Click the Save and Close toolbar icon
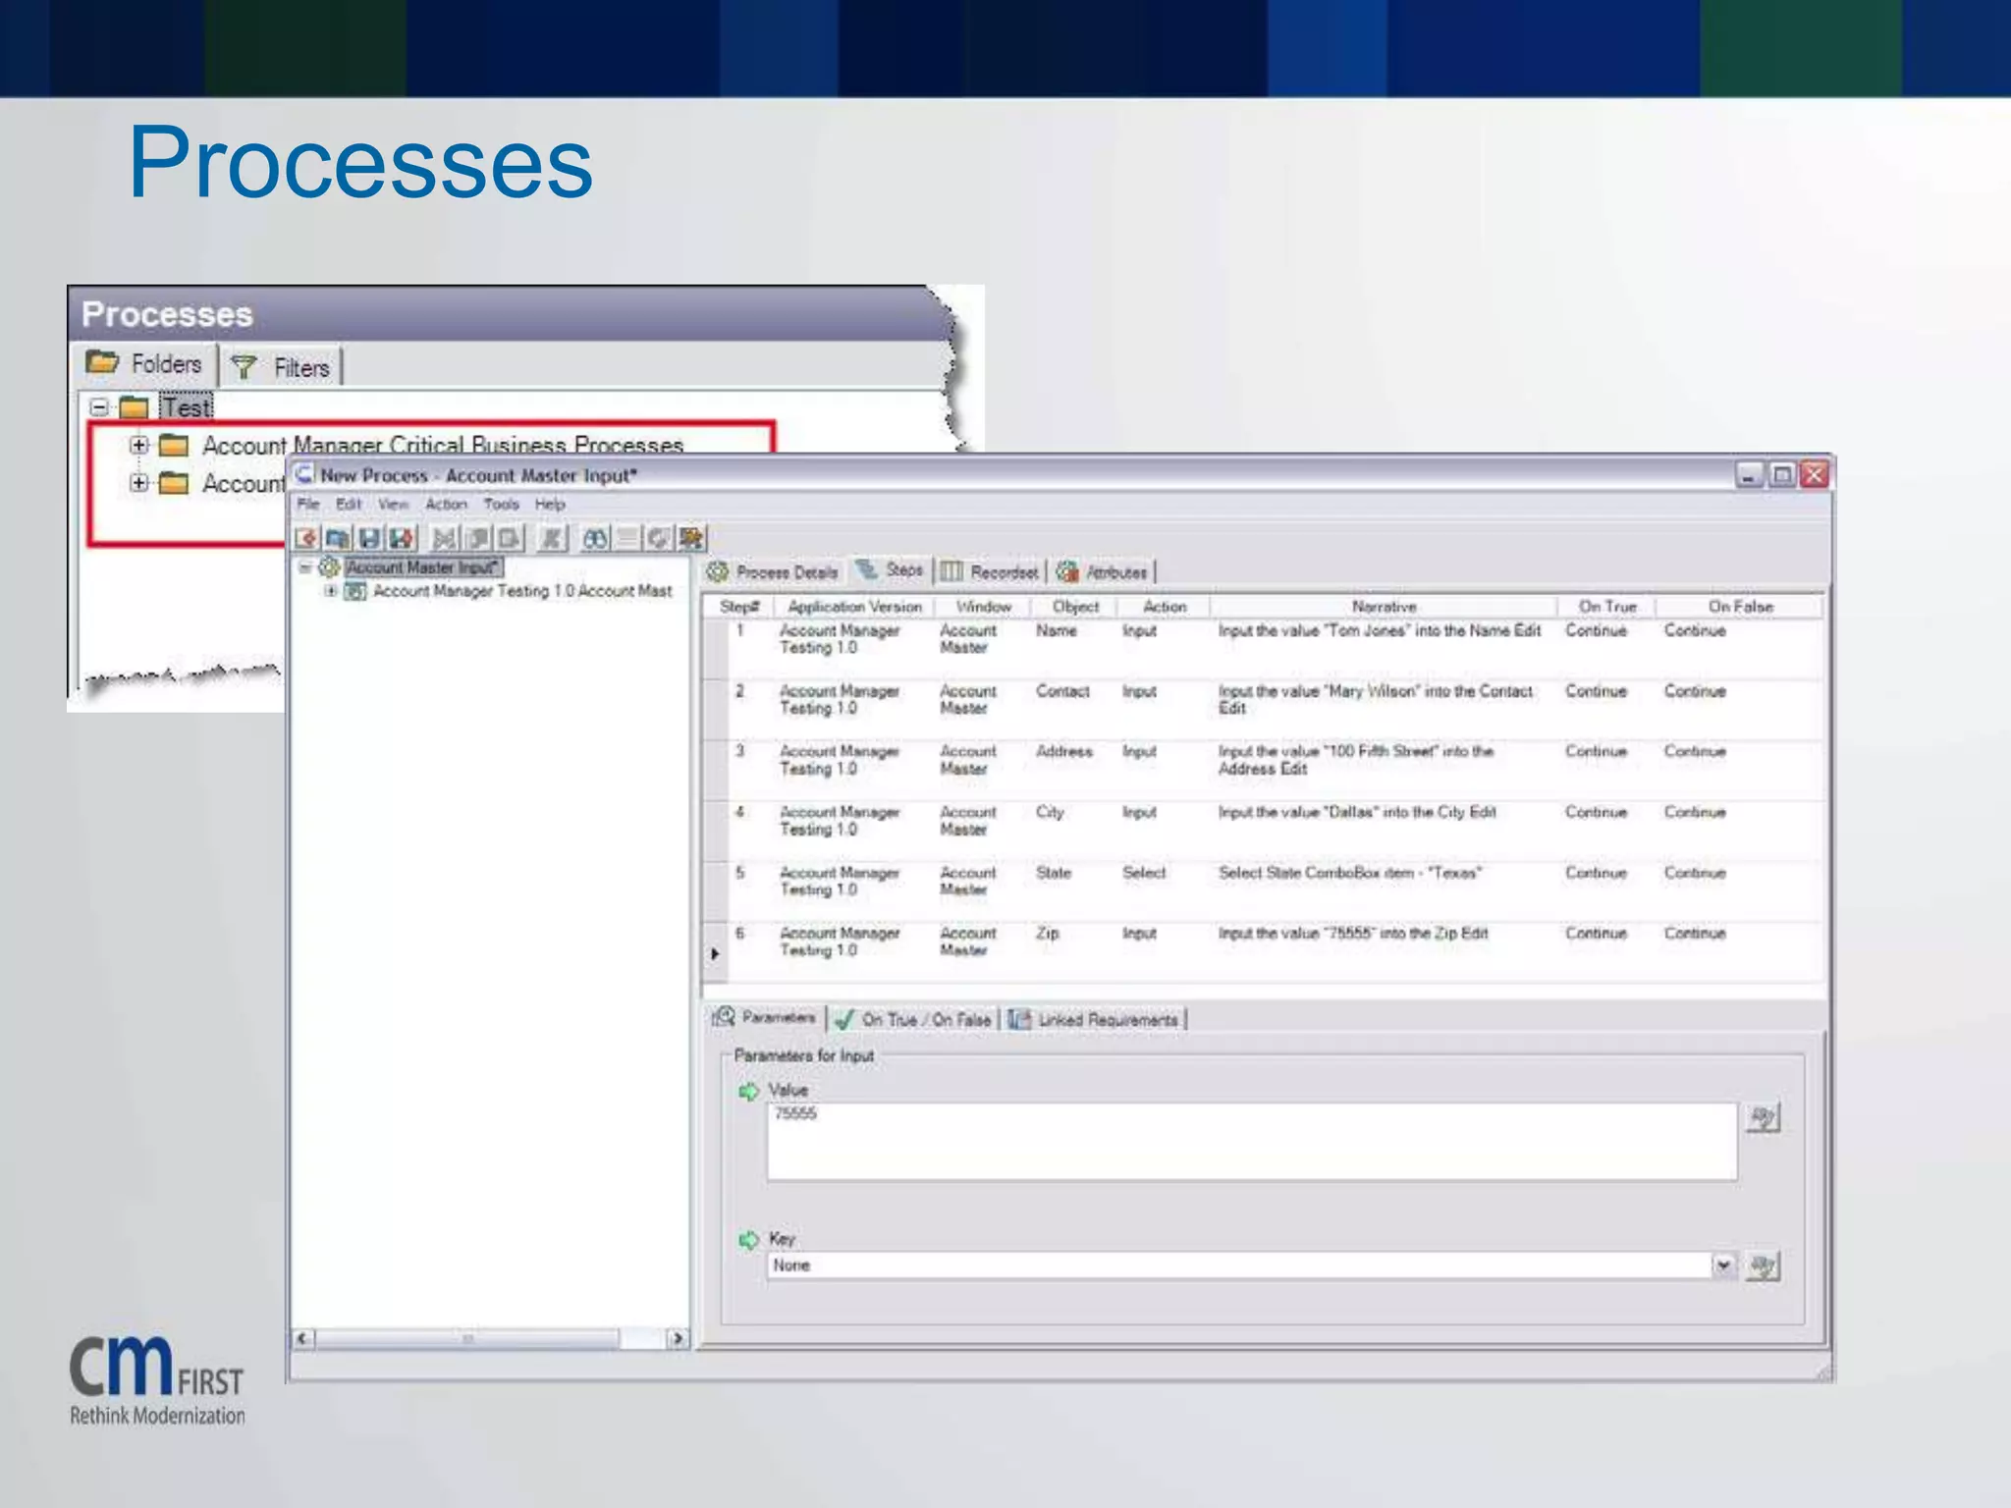 click(401, 538)
